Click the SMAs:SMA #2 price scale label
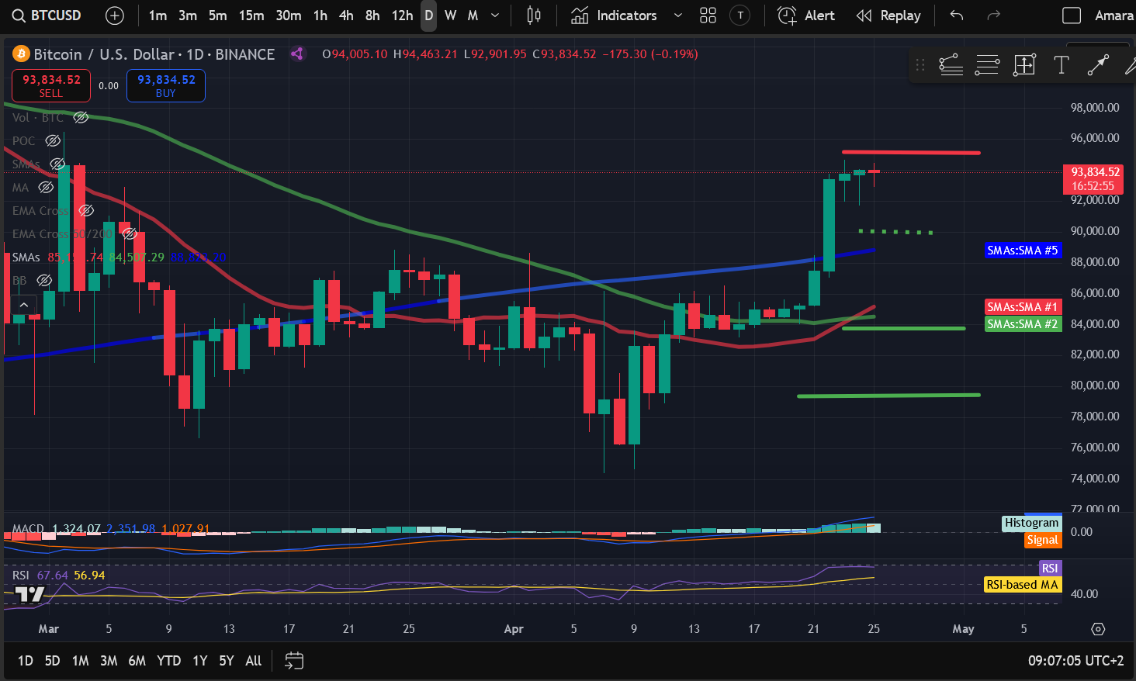Screen dimensions: 1136x681 (x=1023, y=324)
